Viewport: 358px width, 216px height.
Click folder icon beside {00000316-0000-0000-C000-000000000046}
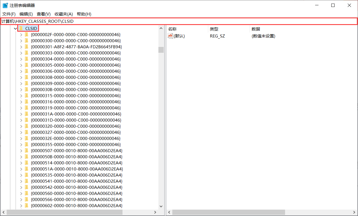[x=27, y=102]
